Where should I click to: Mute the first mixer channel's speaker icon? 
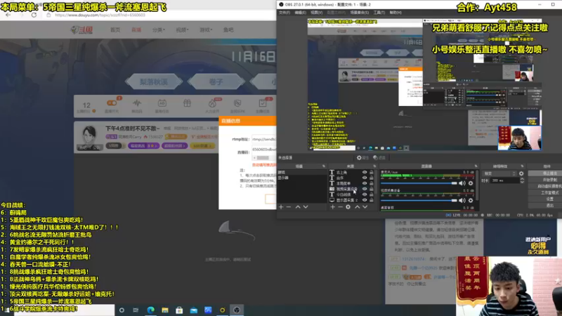(462, 183)
